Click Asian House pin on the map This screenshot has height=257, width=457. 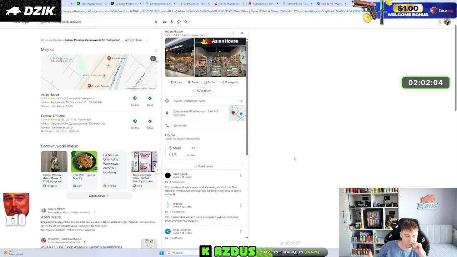(109, 58)
